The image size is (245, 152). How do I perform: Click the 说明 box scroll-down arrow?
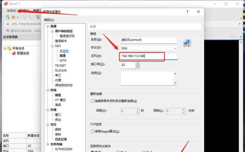pyautogui.click(x=175, y=83)
